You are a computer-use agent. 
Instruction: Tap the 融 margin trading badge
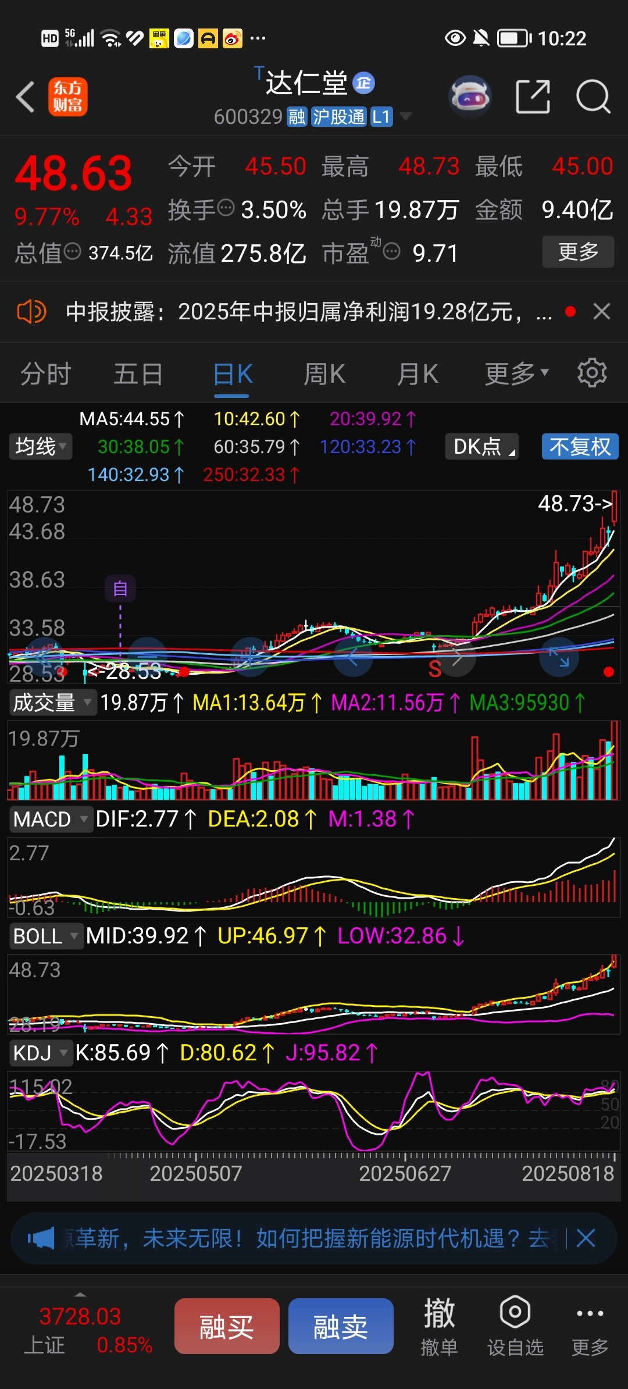pyautogui.click(x=297, y=117)
